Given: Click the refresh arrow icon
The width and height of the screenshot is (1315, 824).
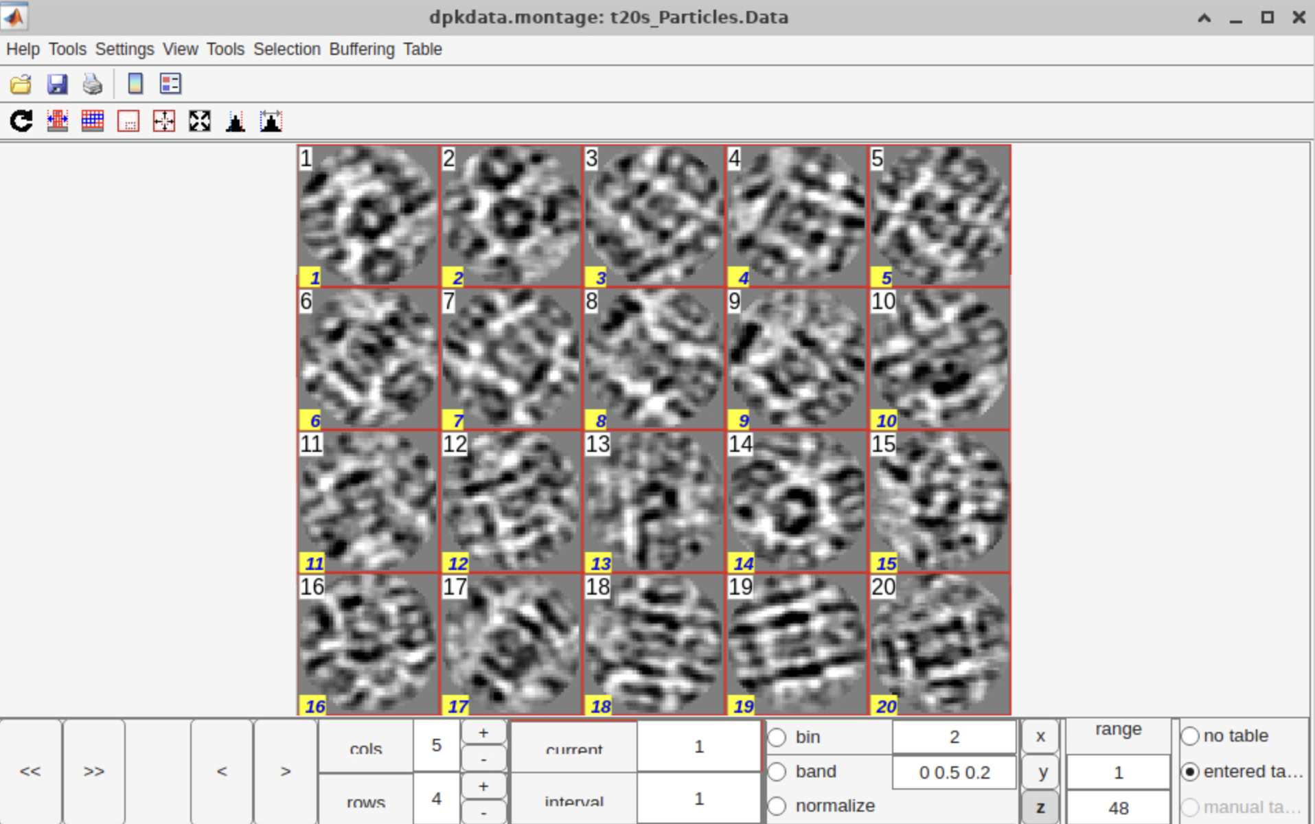Looking at the screenshot, I should coord(21,122).
